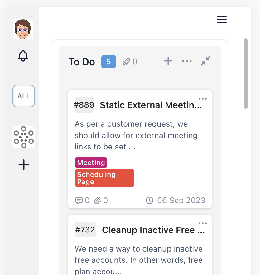
Task: Collapse the To Do column
Action: 205,61
